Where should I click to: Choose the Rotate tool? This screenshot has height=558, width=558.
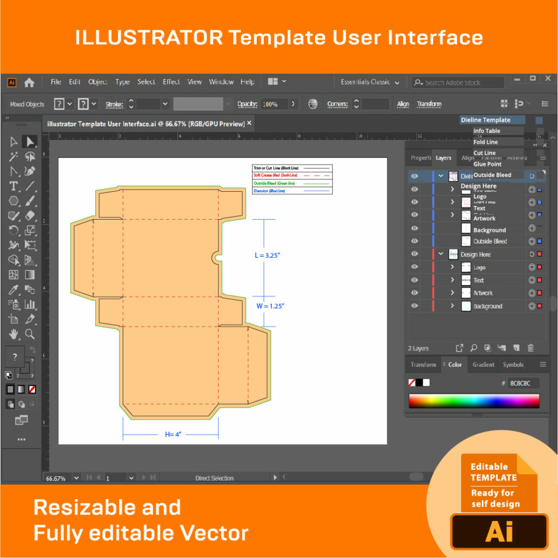14,229
